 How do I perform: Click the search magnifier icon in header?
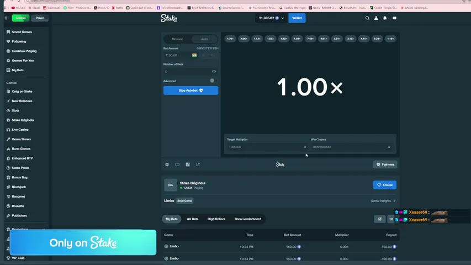(x=367, y=18)
